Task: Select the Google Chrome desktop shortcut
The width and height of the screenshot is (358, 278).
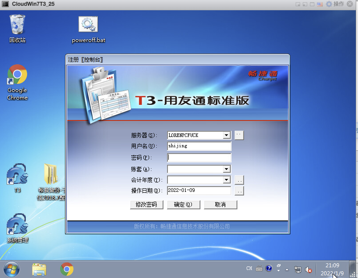Action: (x=17, y=83)
